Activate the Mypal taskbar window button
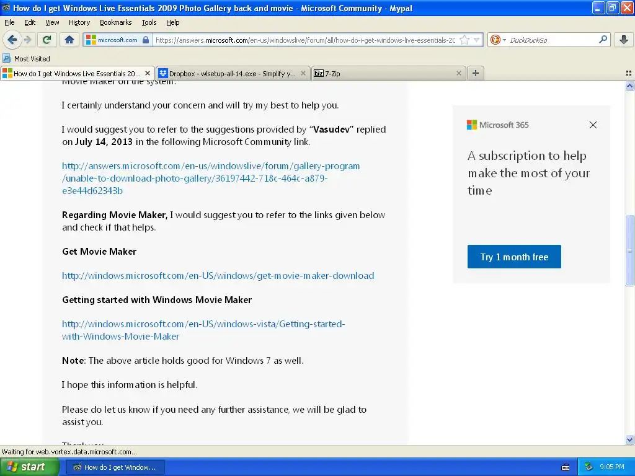The width and height of the screenshot is (635, 476). click(115, 467)
